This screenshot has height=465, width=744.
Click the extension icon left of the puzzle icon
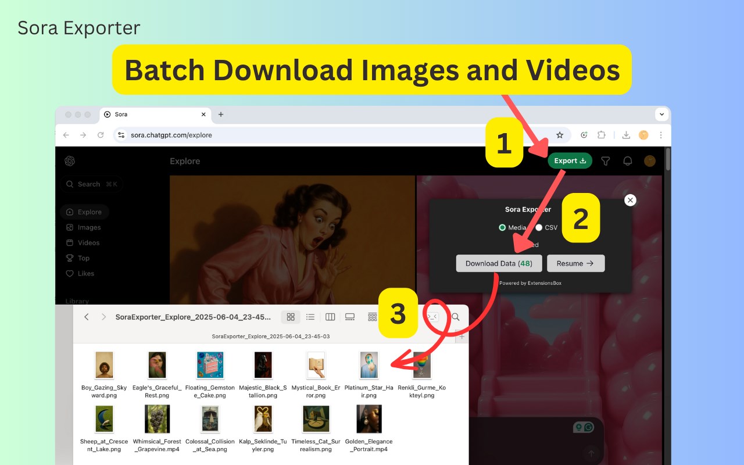click(584, 135)
